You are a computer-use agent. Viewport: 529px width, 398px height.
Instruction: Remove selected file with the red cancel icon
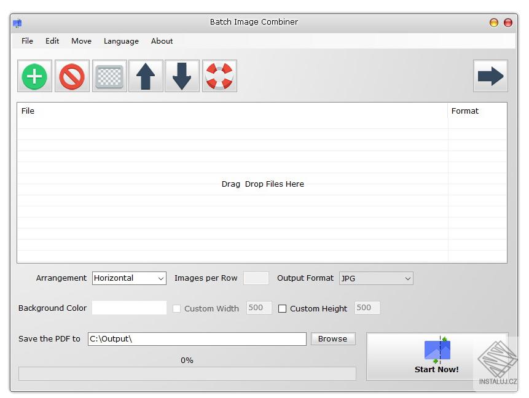pyautogui.click(x=72, y=76)
